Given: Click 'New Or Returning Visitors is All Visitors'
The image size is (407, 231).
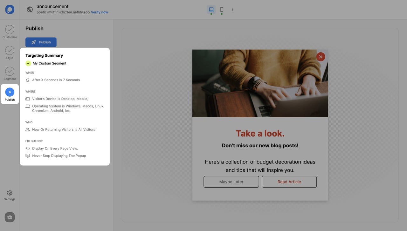Looking at the screenshot, I should [64, 130].
